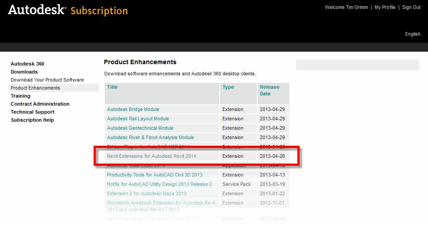
Task: Click the 2013-04-13 release date
Action: pos(272,175)
